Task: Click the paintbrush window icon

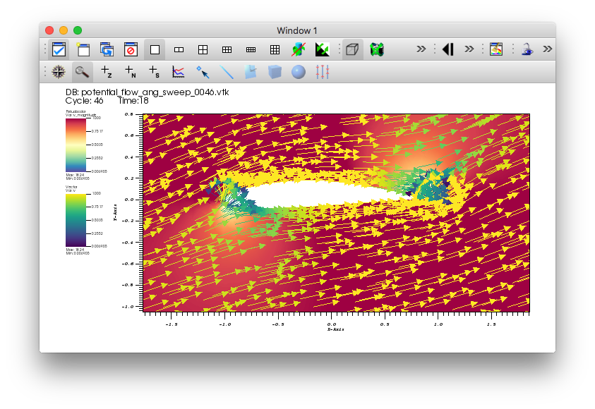Action: click(x=496, y=49)
